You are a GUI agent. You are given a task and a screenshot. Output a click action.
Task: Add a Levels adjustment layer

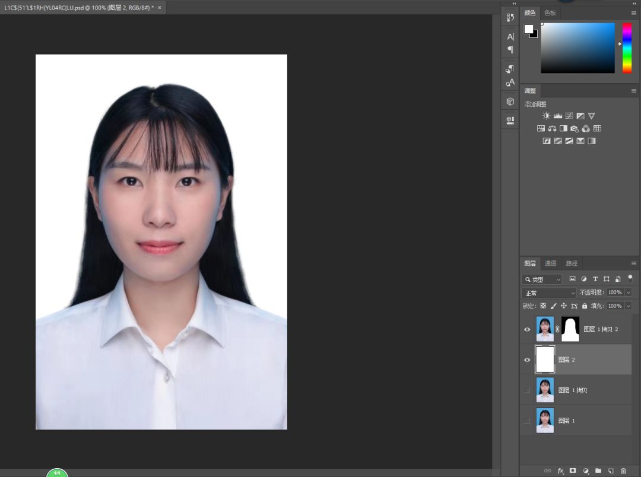(557, 116)
